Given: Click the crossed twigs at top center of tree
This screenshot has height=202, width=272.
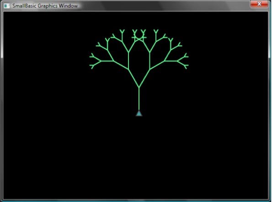Looking at the screenshot, I should click(x=139, y=36).
